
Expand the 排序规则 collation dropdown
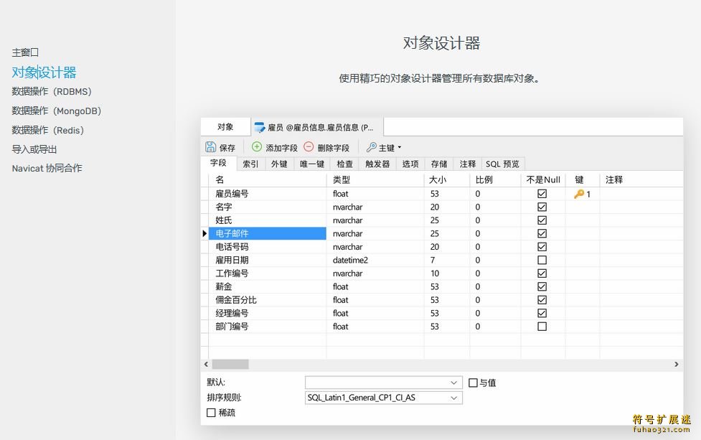click(454, 398)
